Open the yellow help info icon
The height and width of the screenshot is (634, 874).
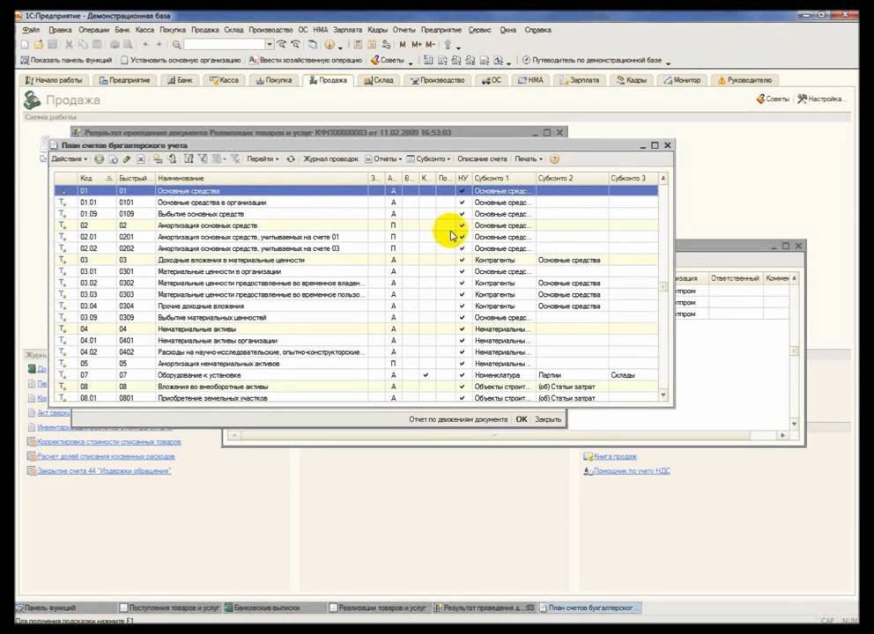click(x=330, y=45)
